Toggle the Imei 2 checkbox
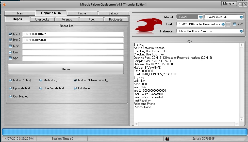248x142 pixels. click(10, 40)
